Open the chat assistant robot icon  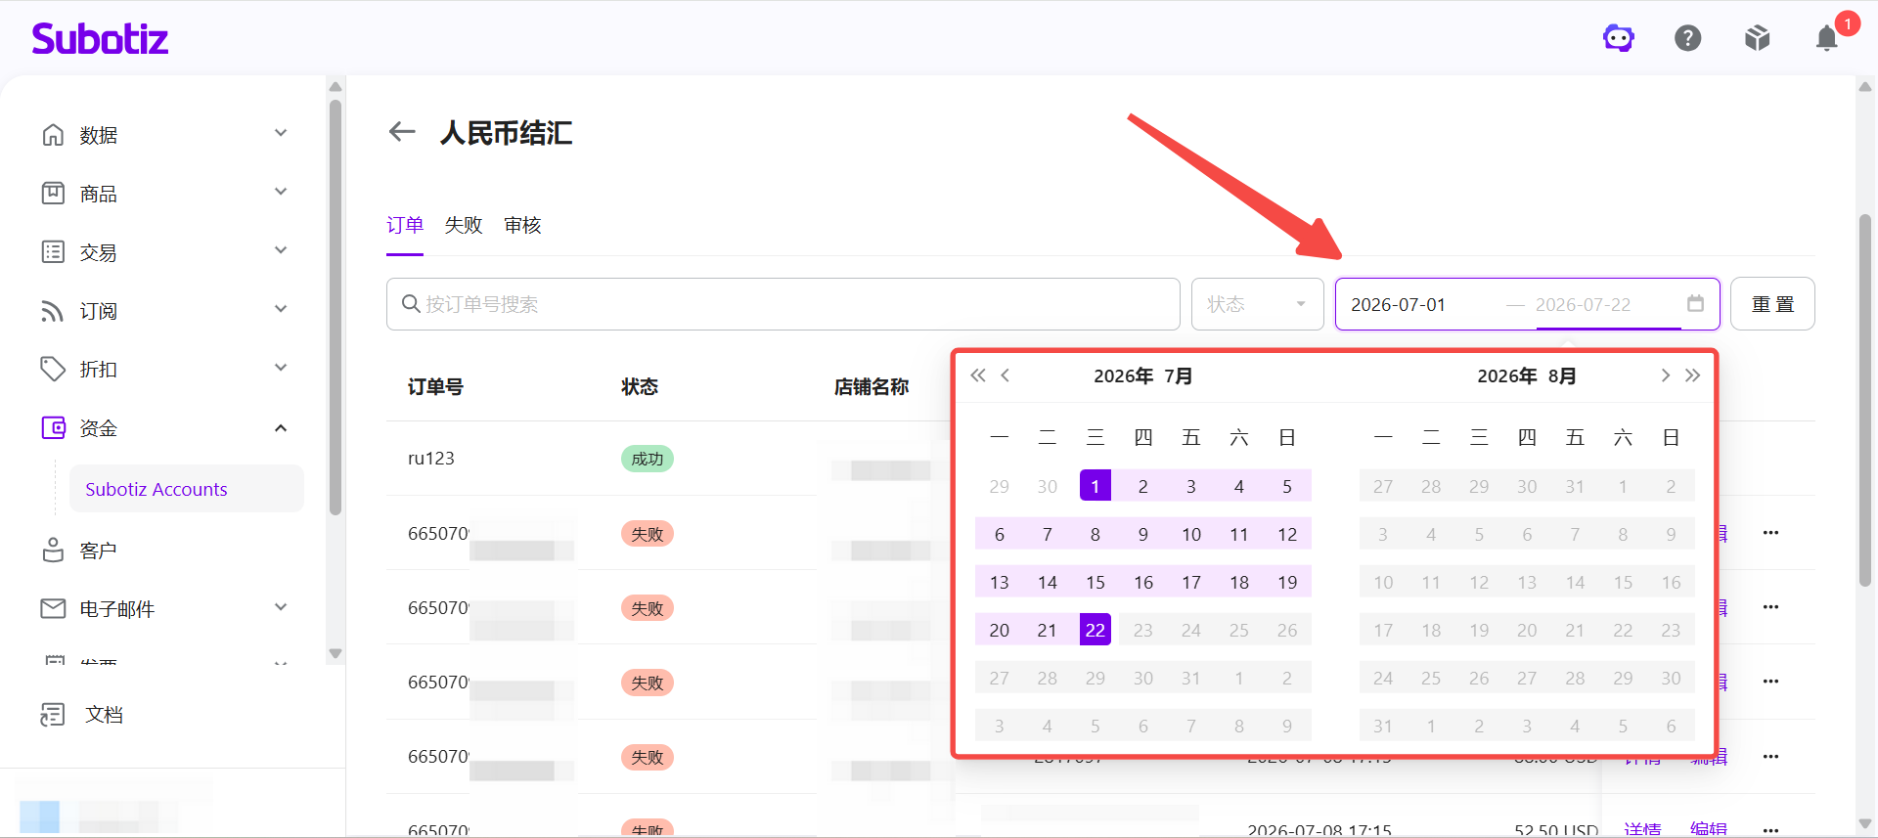1619,38
